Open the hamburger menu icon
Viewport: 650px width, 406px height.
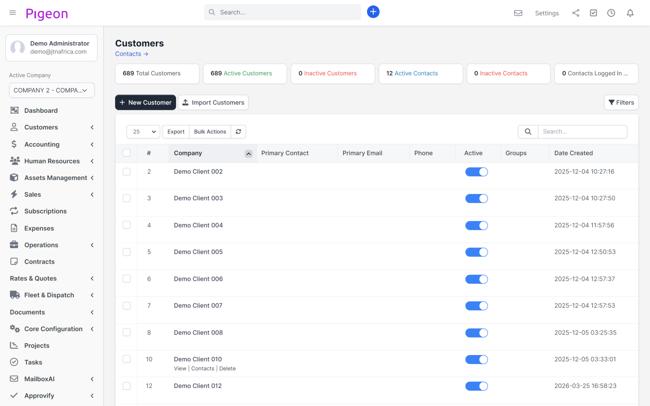click(13, 13)
